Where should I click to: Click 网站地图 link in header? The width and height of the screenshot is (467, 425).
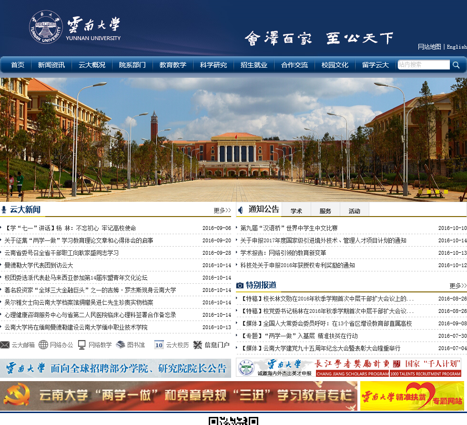tap(429, 47)
